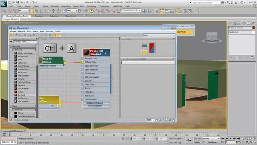Image resolution: width=257 pixels, height=145 pixels.
Task: Click the Pick Material From Object eyedropper
Action: [x=16, y=35]
